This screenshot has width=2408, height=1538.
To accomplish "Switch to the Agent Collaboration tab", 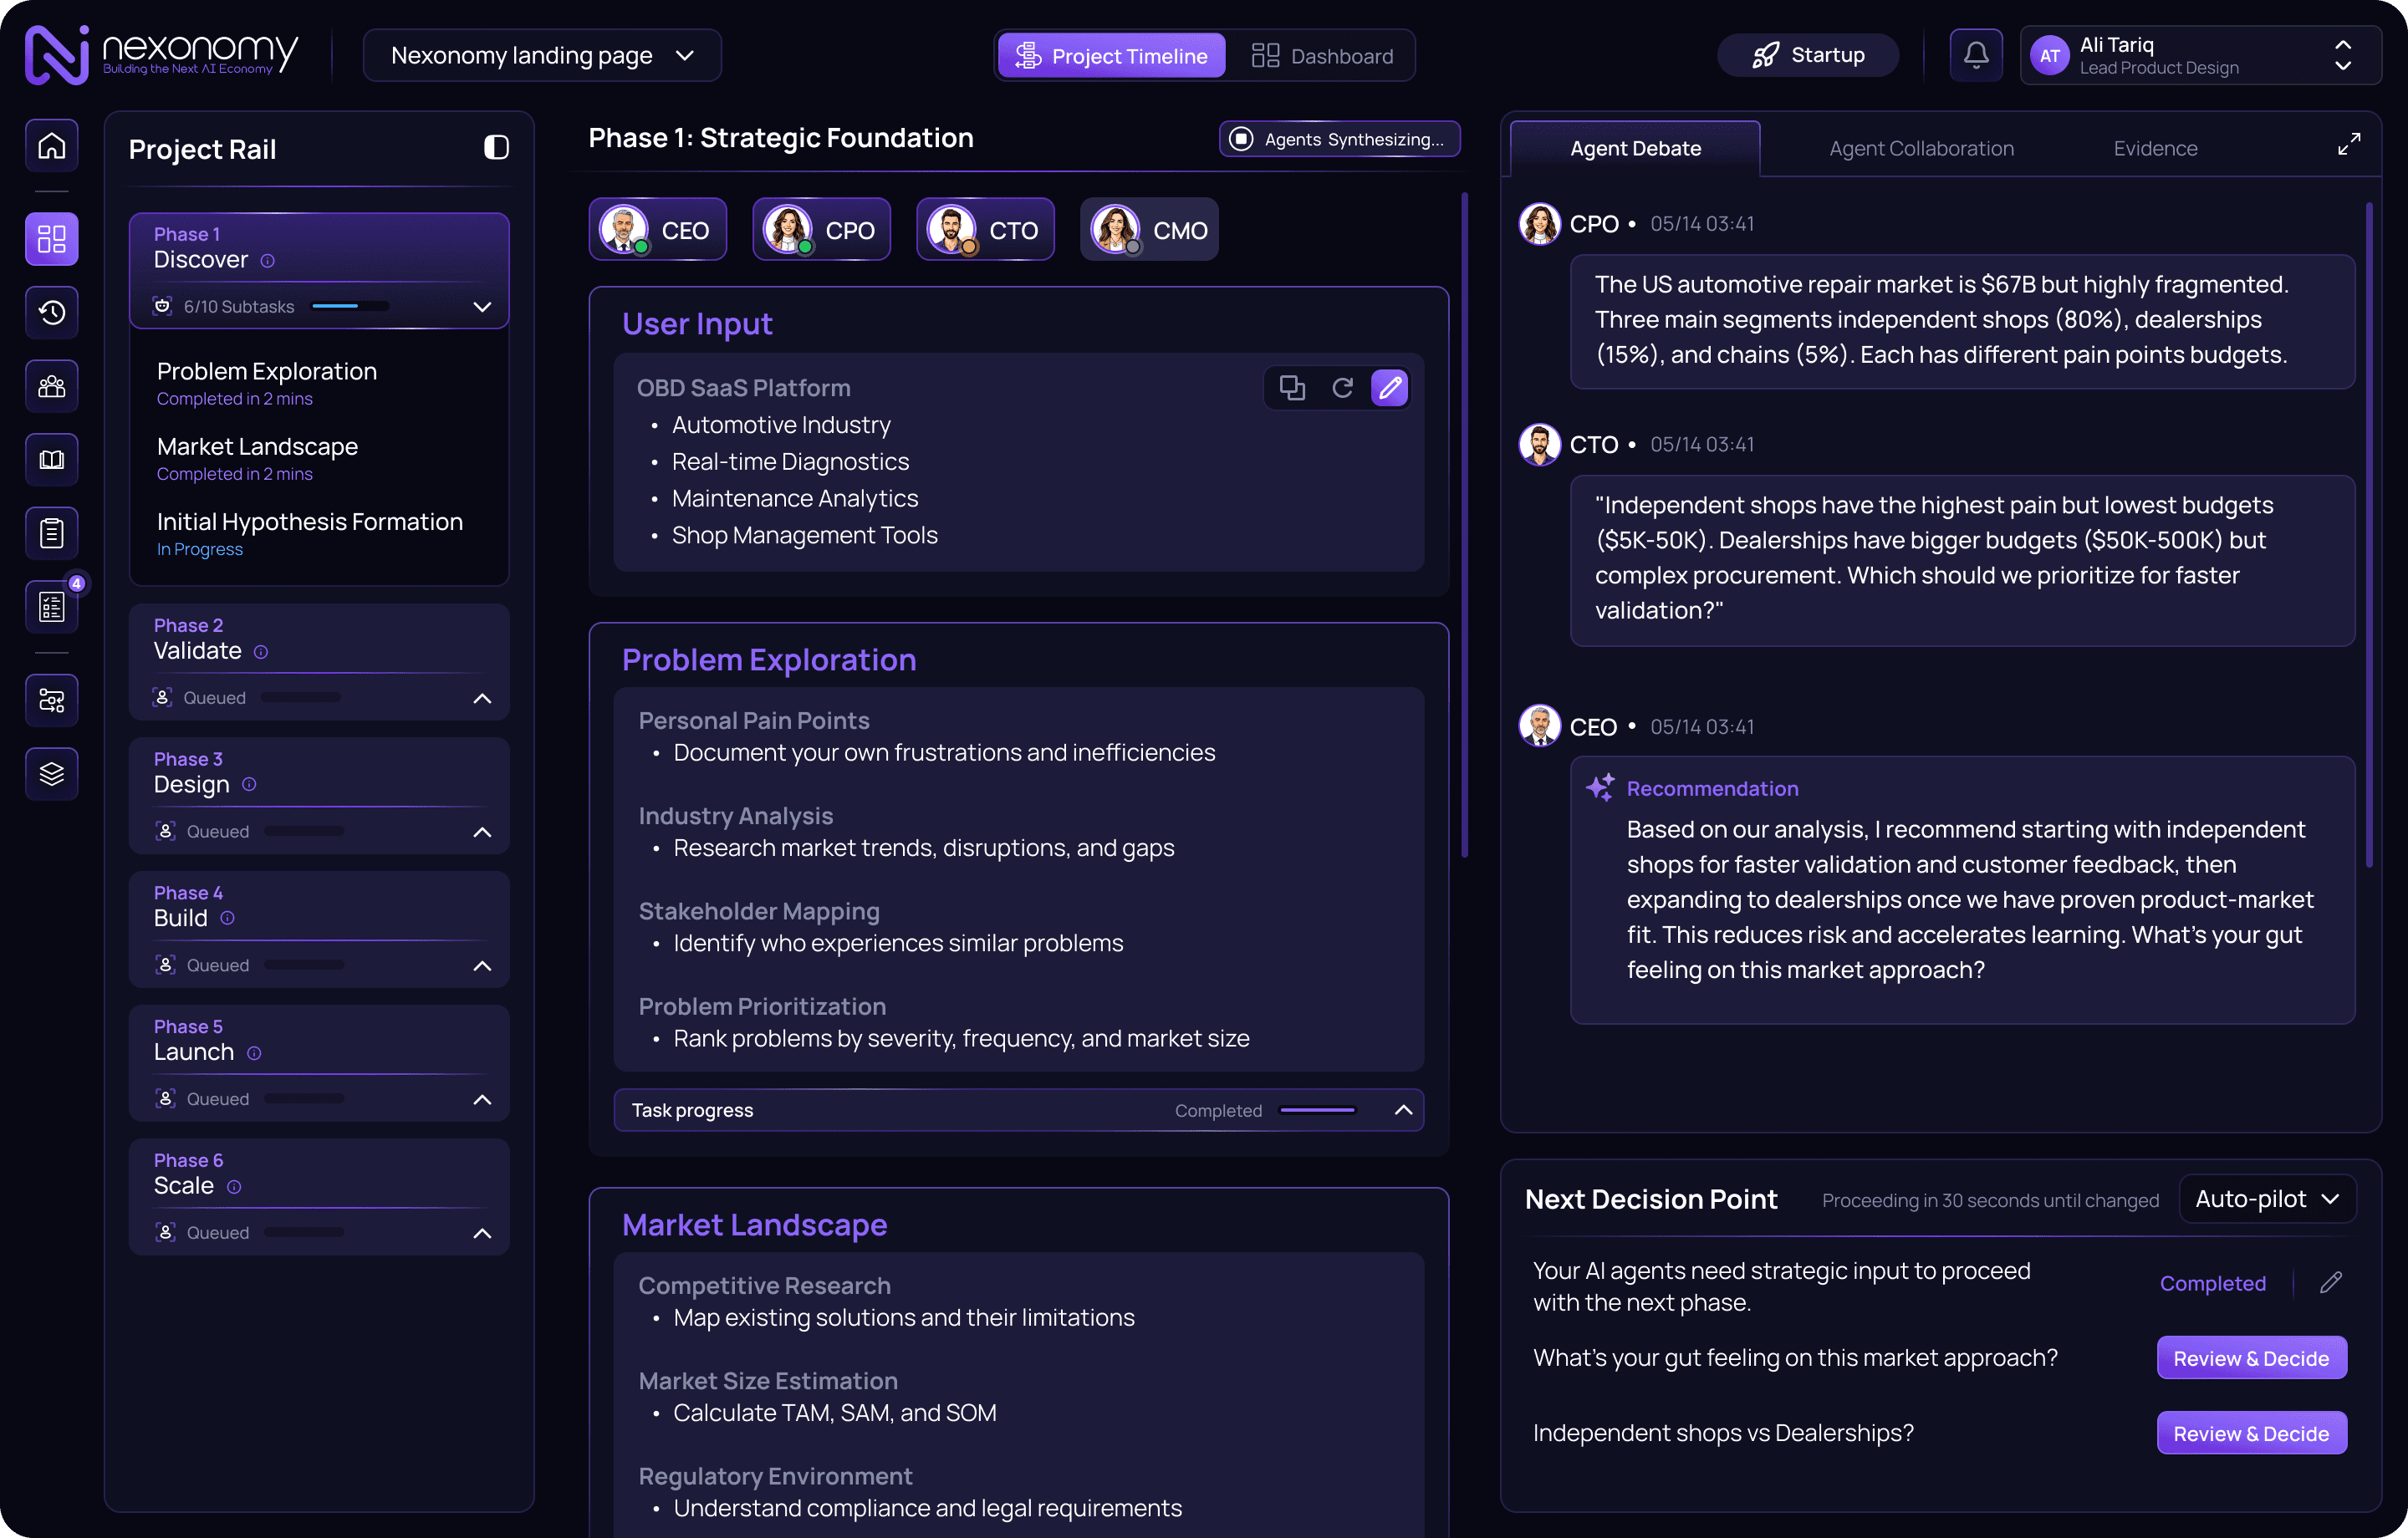I will coord(1921,148).
